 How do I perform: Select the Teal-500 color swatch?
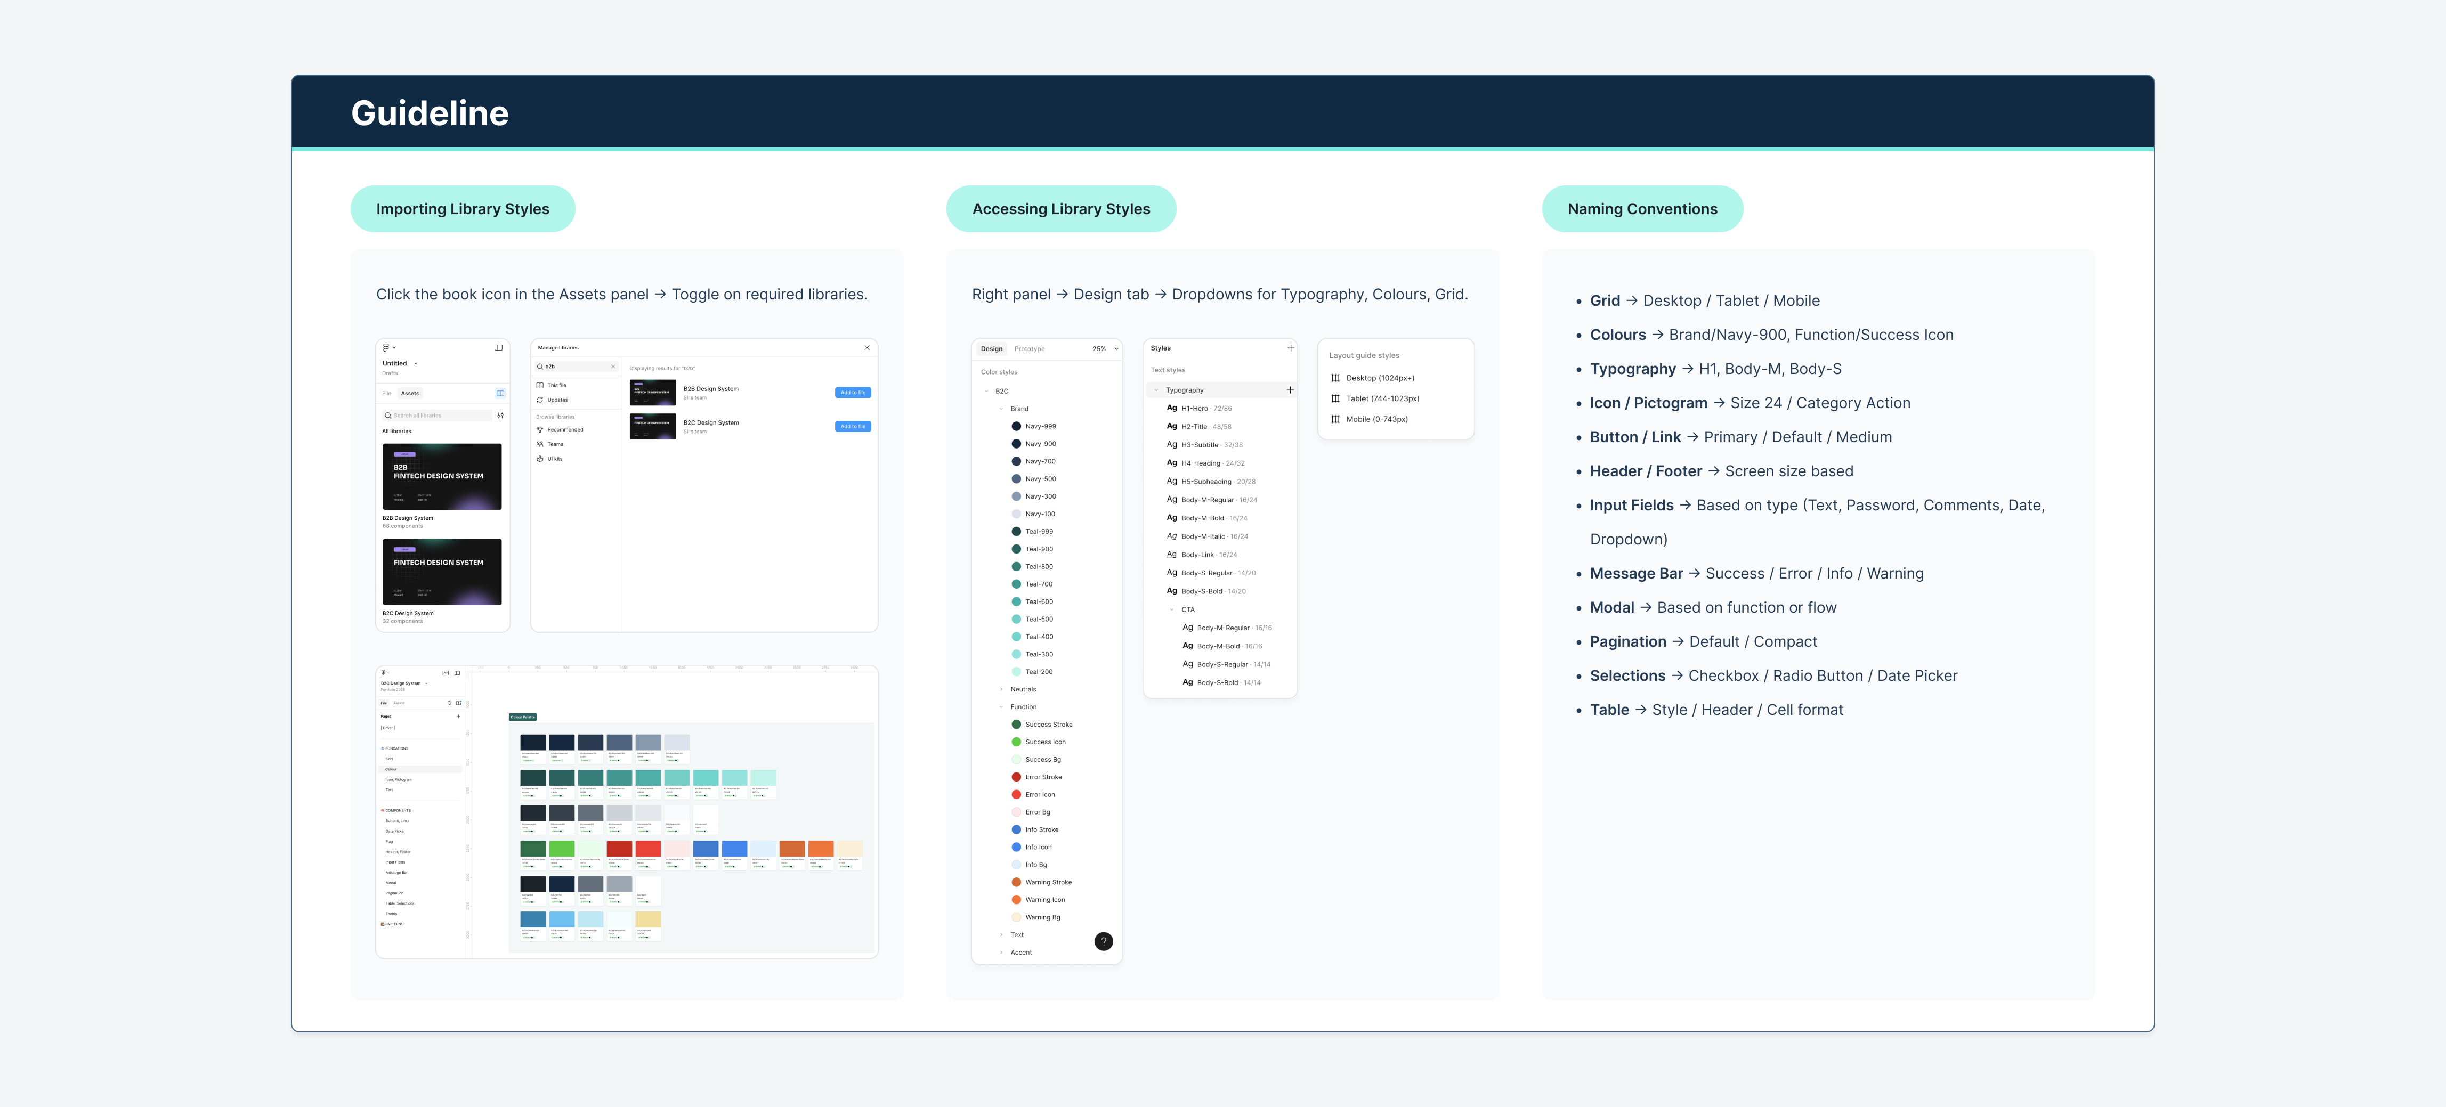pyautogui.click(x=1017, y=618)
